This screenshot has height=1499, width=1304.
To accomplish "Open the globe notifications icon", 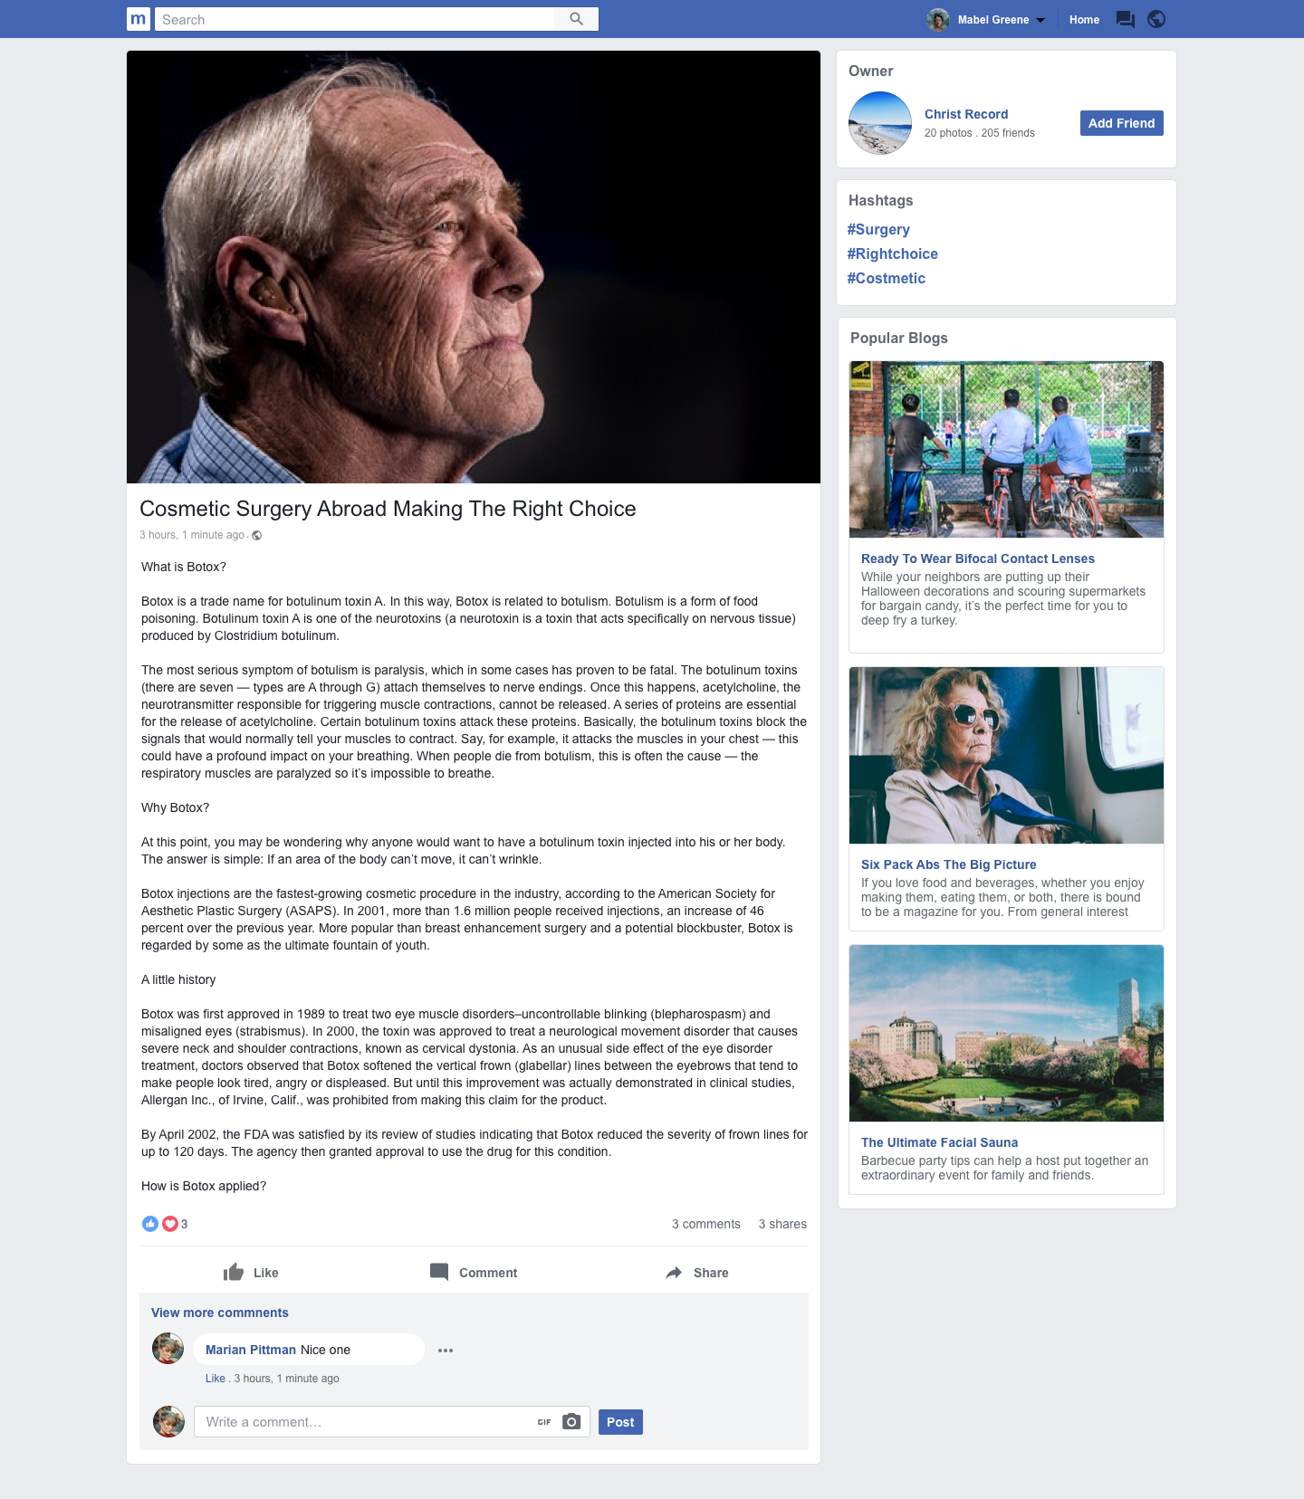I will [x=1156, y=19].
